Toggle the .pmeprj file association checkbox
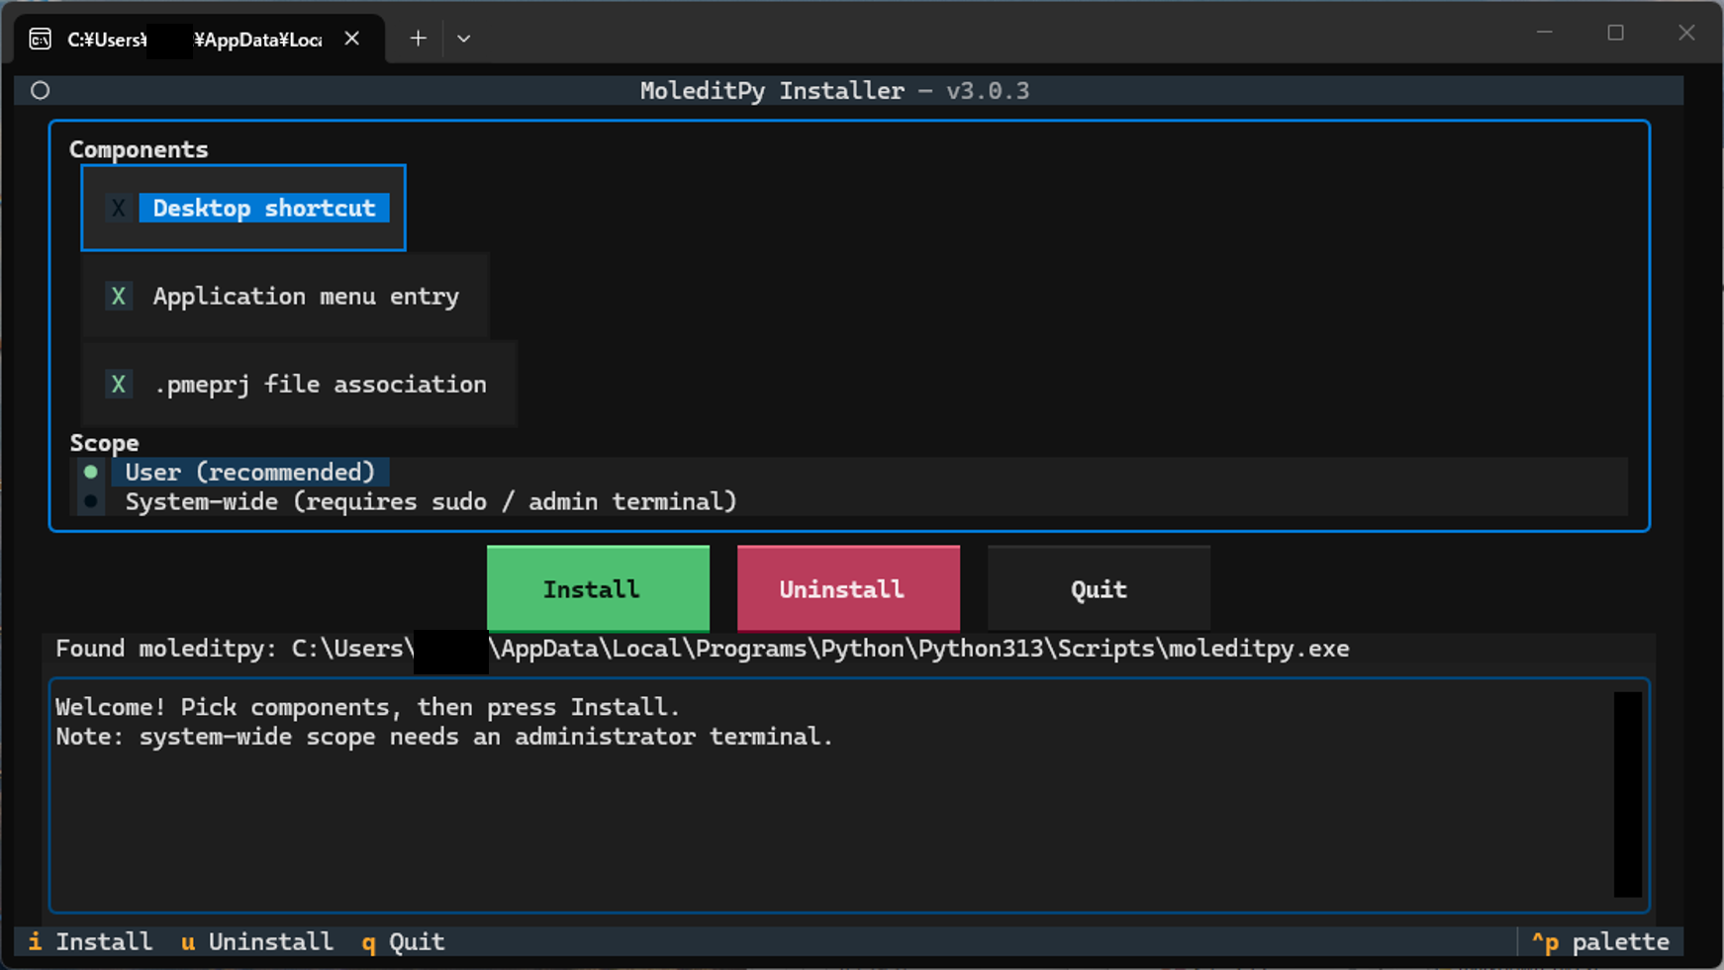 point(299,384)
